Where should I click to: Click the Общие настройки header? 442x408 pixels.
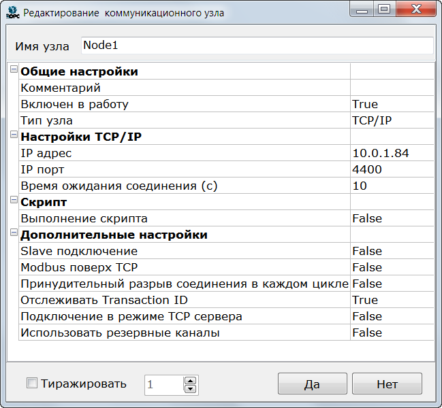coord(79,71)
